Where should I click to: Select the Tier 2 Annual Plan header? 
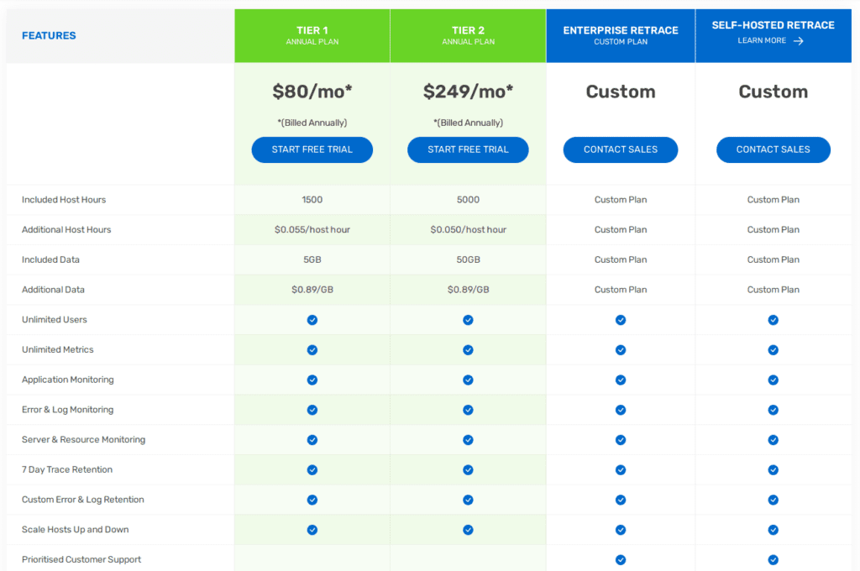point(468,35)
